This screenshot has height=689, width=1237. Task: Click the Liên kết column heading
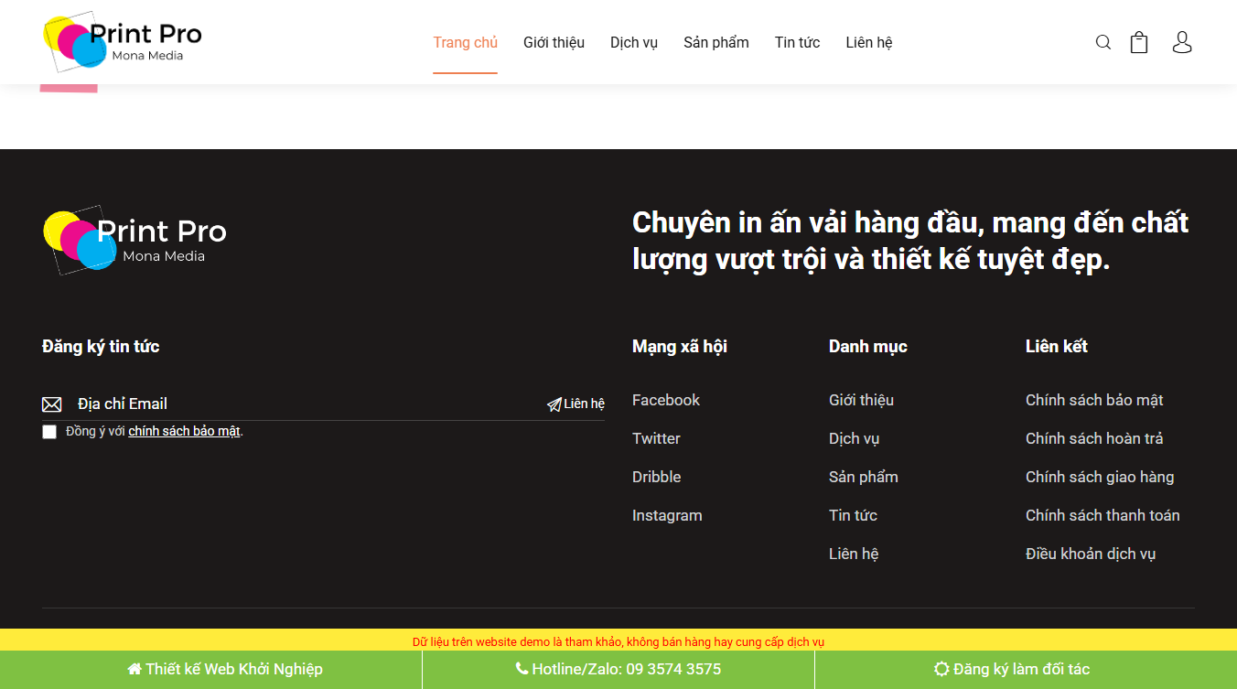[1057, 346]
